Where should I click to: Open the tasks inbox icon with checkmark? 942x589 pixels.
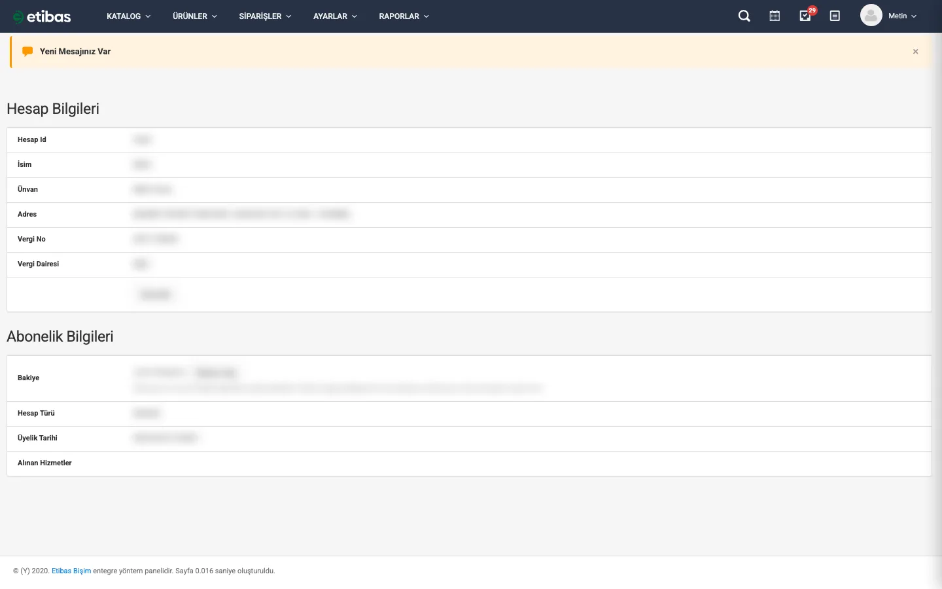tap(805, 16)
